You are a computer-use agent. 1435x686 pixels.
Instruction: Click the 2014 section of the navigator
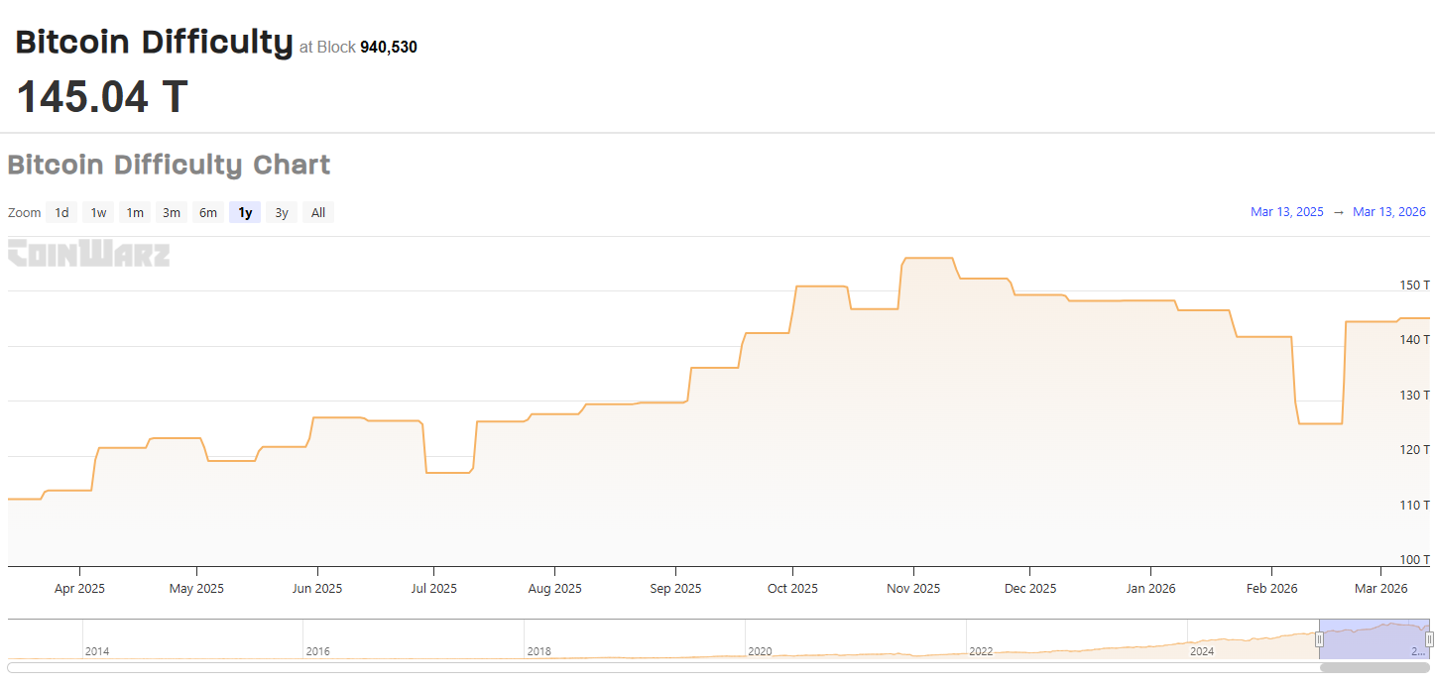point(97,651)
